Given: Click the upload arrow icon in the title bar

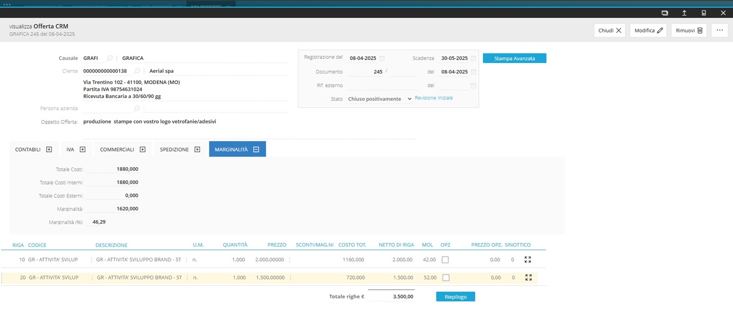Looking at the screenshot, I should 684,13.
